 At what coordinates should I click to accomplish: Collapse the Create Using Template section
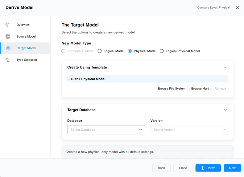[225, 67]
